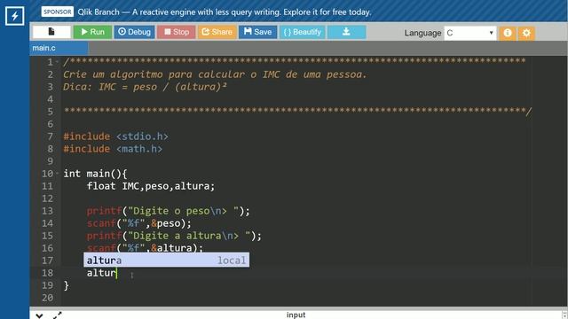Create a new file with the document icon

(x=51, y=32)
